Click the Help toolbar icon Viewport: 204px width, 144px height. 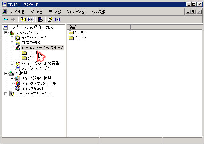point(50,19)
